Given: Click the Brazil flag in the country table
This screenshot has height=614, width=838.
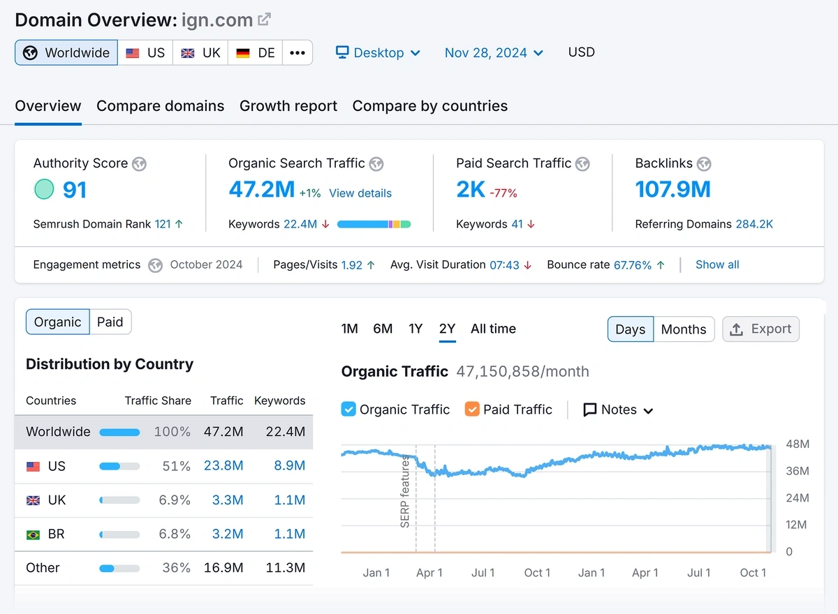Looking at the screenshot, I should coord(33,534).
